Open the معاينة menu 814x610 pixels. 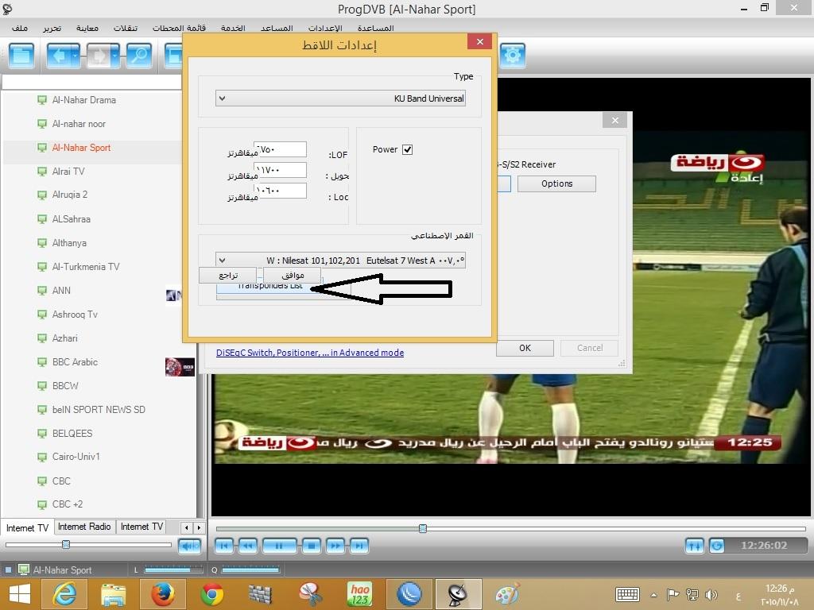click(x=87, y=28)
